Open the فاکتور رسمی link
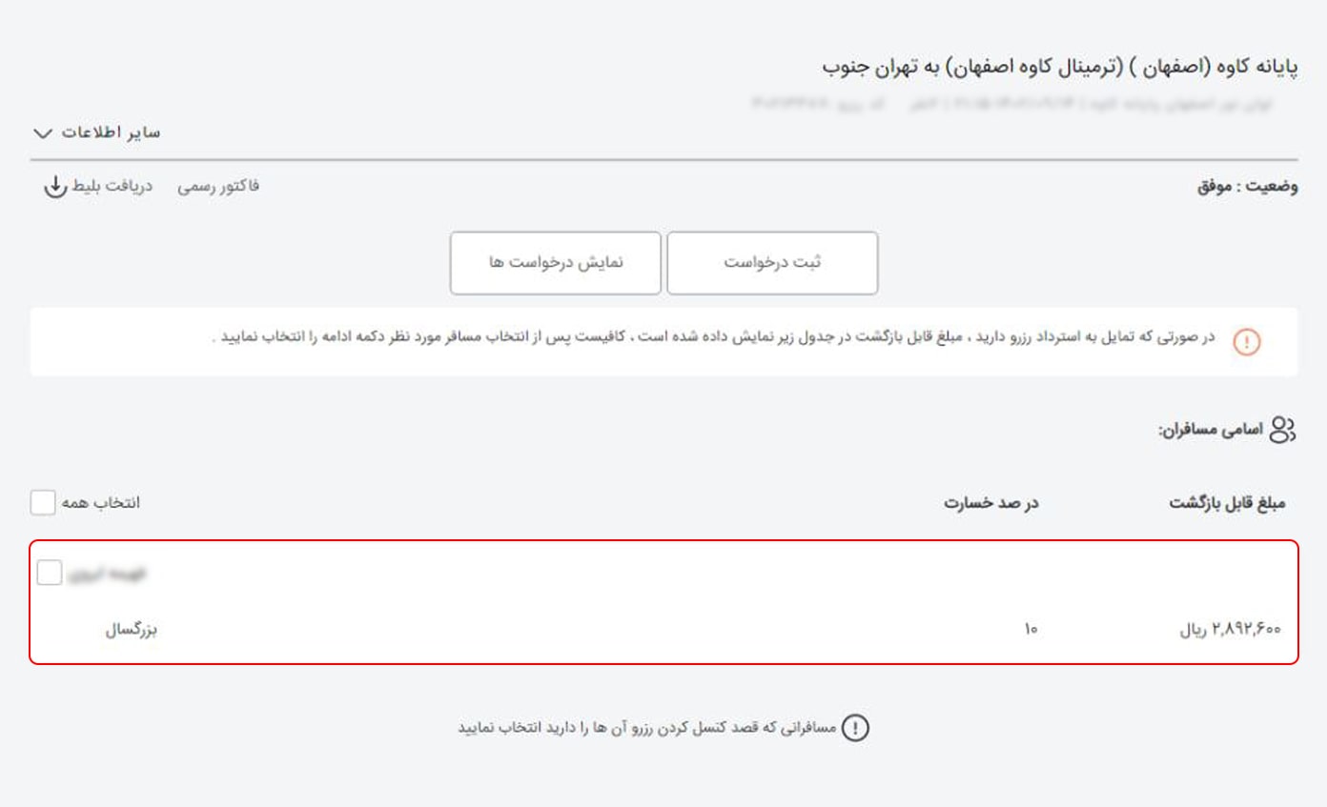 point(218,187)
